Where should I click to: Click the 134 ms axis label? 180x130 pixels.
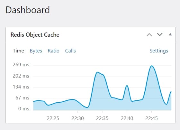tap(21, 87)
